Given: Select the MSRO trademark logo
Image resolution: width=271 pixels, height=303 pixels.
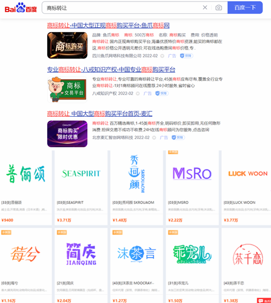Looking at the screenshot, I should click(x=192, y=173).
